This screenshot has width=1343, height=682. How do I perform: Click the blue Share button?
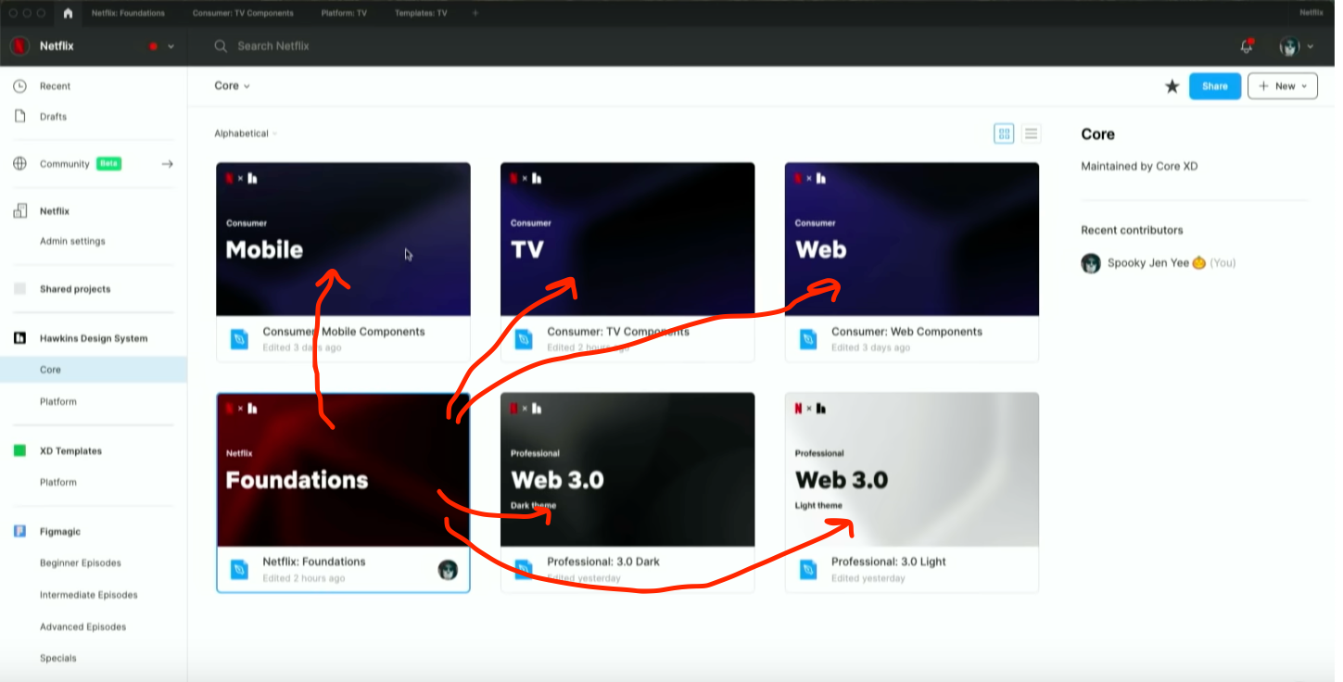[x=1215, y=86]
